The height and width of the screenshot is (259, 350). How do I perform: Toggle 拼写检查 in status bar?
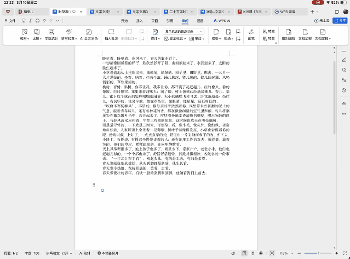[x=60, y=254]
